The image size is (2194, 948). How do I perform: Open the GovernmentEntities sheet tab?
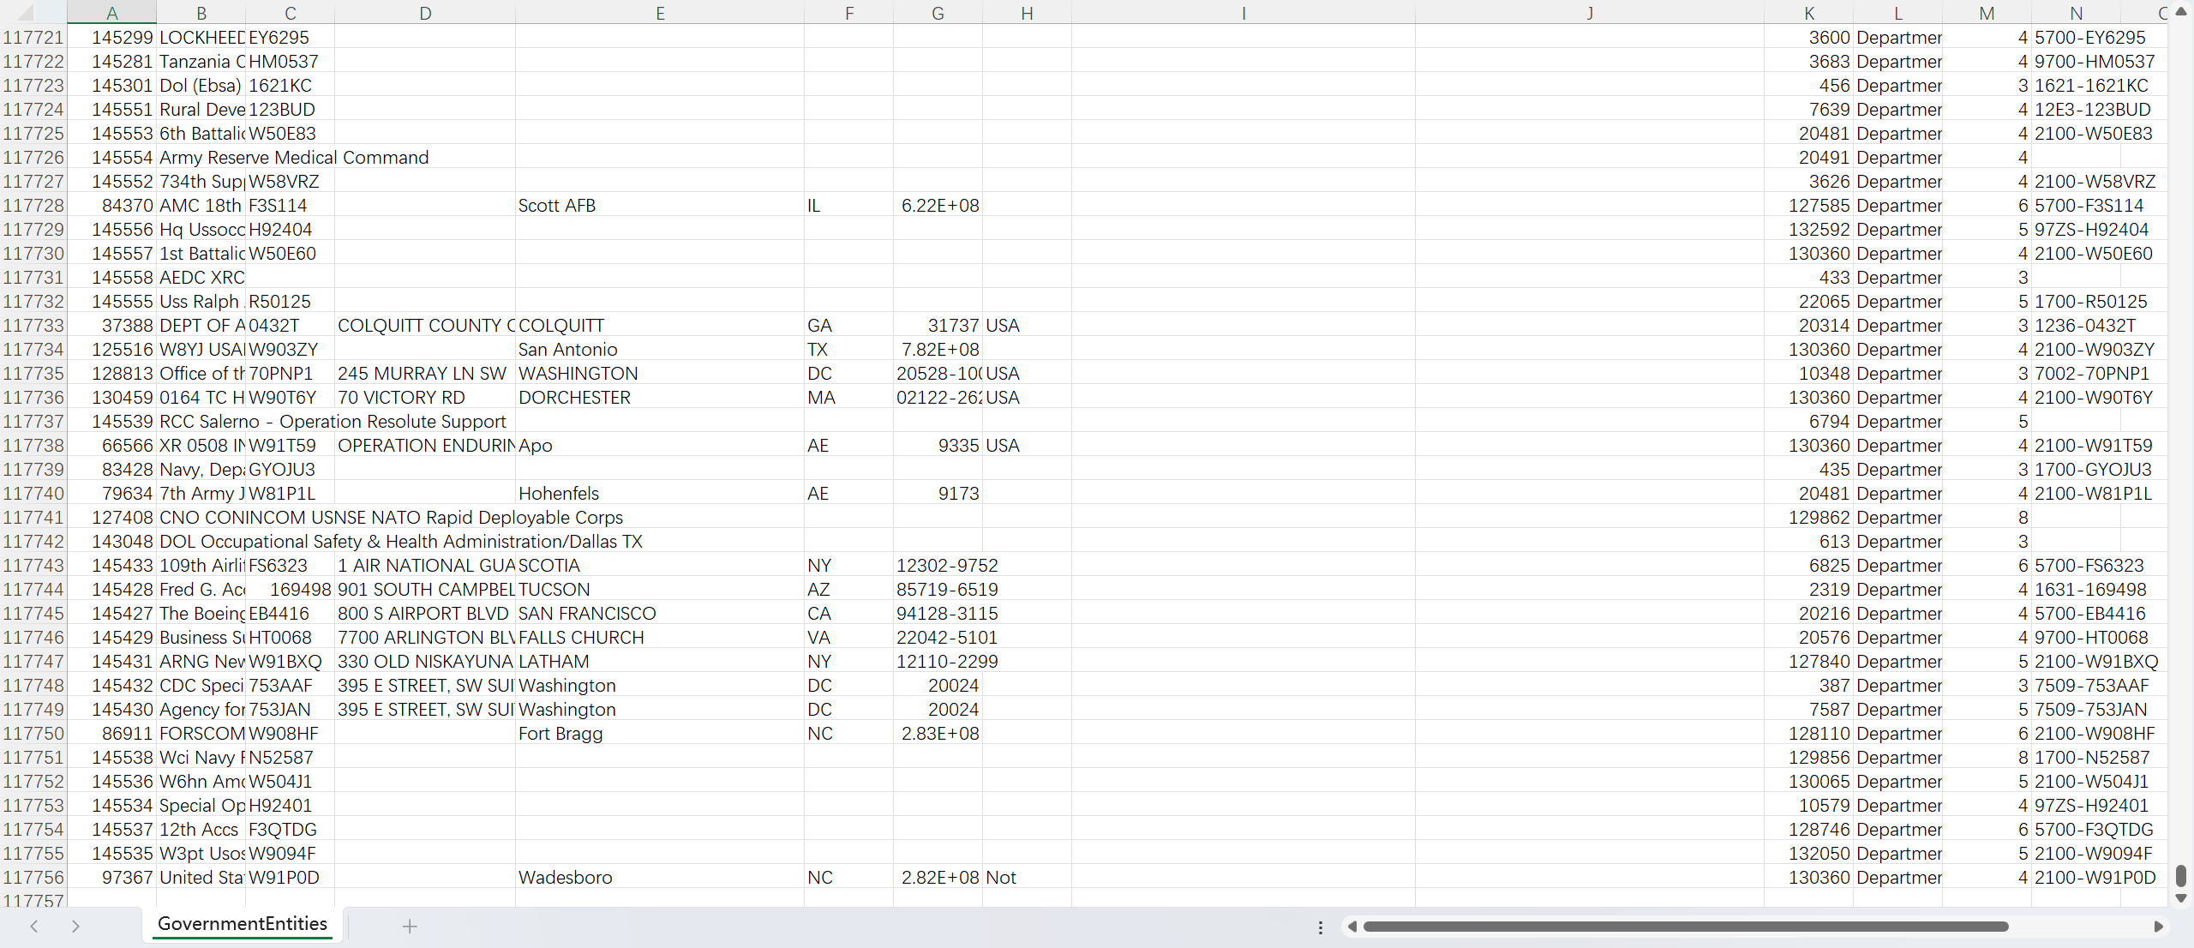243,924
